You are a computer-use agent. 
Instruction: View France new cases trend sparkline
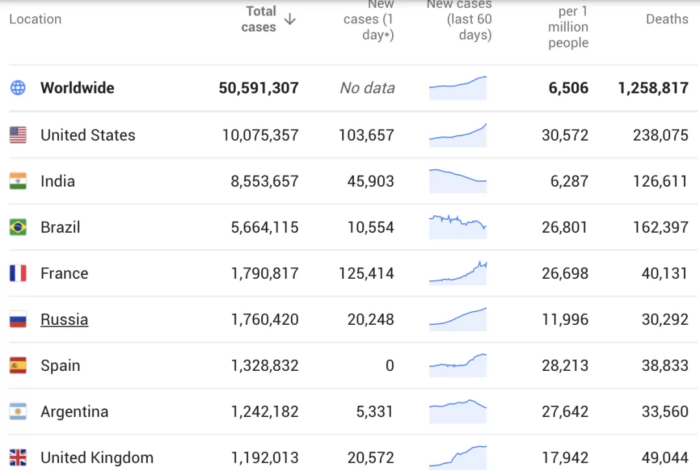click(458, 273)
